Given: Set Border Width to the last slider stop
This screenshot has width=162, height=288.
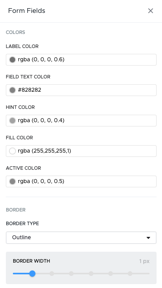Looking at the screenshot, I should pos(130,274).
